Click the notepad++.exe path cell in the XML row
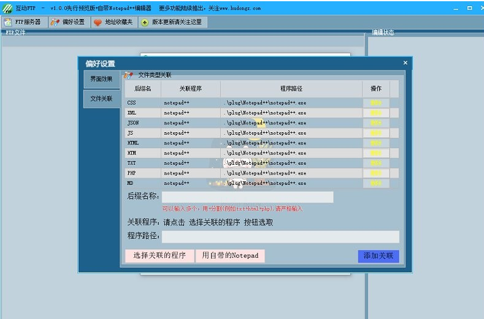The width and height of the screenshot is (484, 319). [x=291, y=113]
